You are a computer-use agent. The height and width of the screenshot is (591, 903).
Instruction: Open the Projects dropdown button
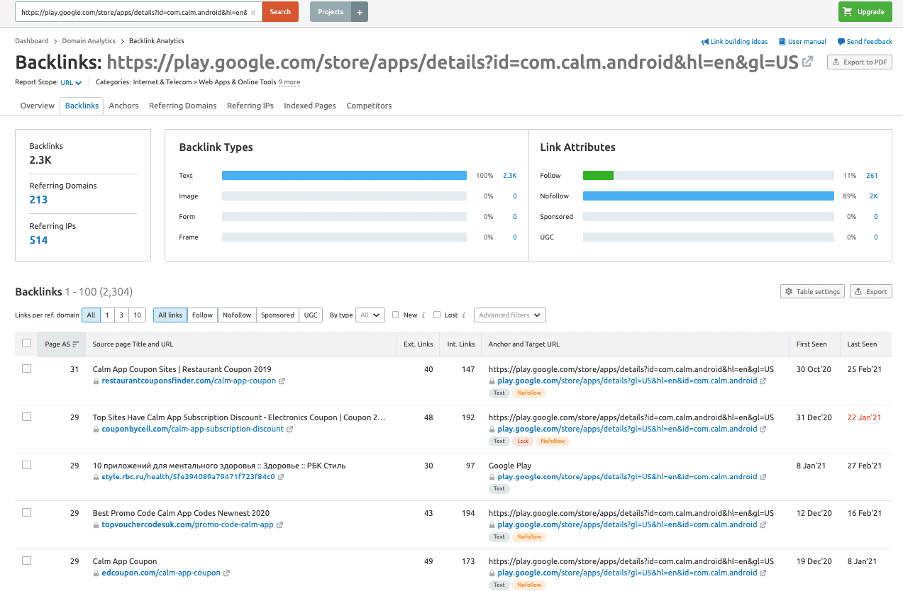pos(331,12)
